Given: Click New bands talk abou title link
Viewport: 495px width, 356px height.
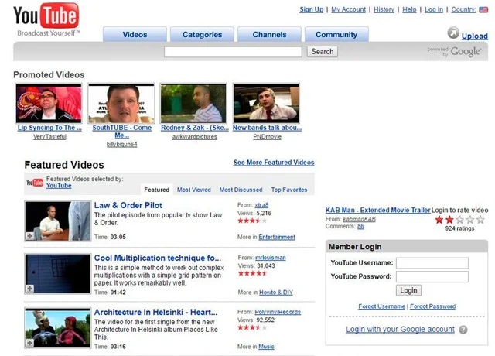Looking at the screenshot, I should pos(267,128).
